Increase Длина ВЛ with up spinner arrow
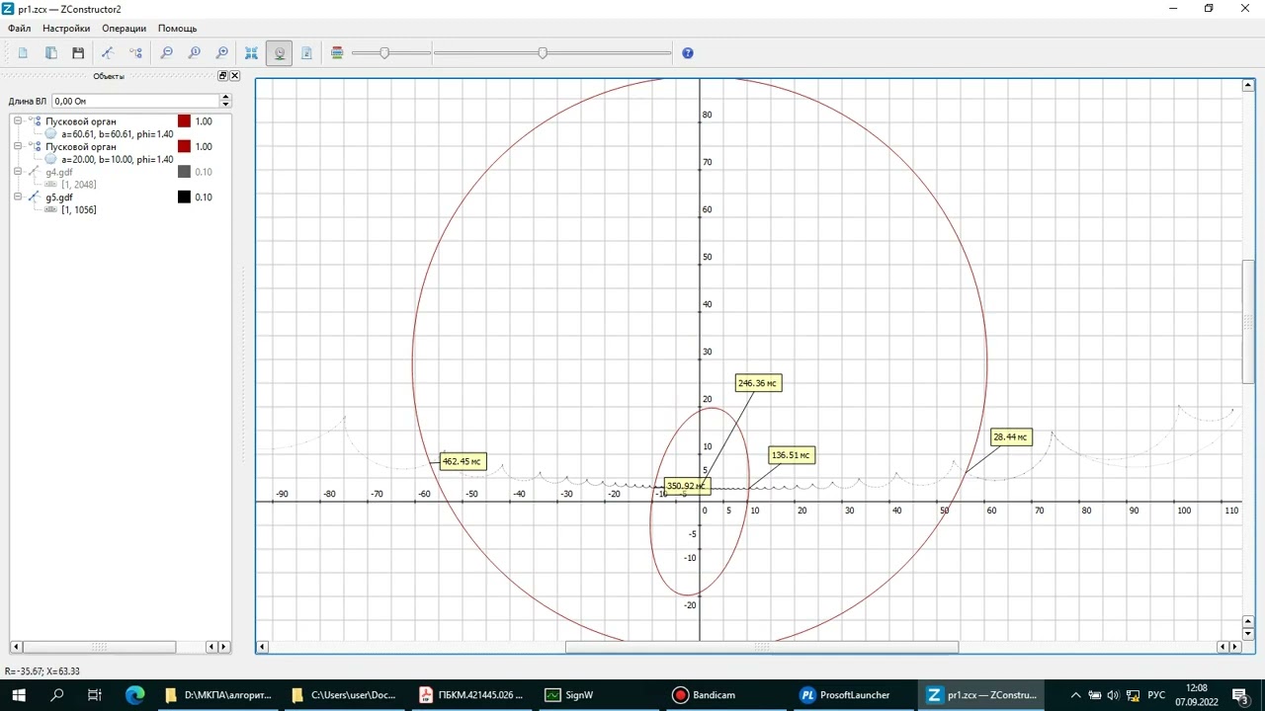 (225, 97)
